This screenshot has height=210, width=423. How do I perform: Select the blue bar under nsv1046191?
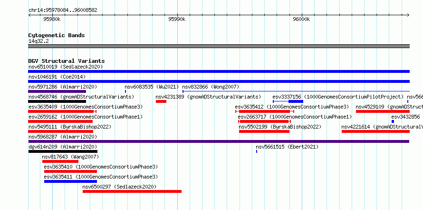point(219,81)
